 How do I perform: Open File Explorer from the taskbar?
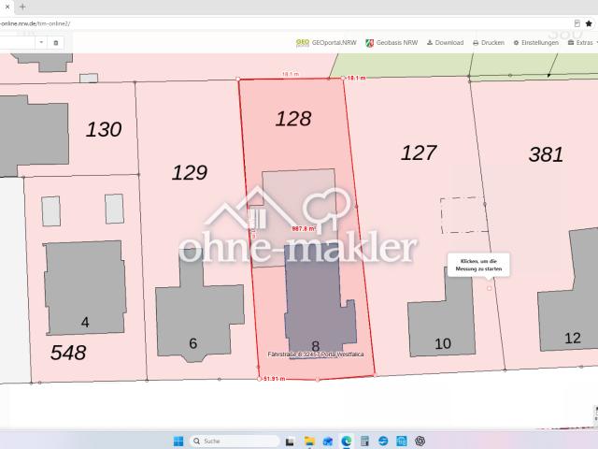(x=309, y=441)
